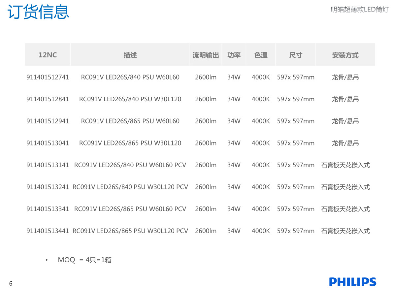Select the 流明输出 column header
The height and width of the screenshot is (288, 393).
pyautogui.click(x=206, y=55)
